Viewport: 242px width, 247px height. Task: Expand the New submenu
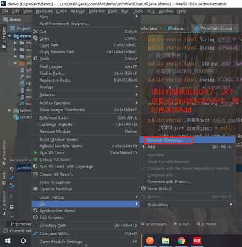pyautogui.click(x=85, y=17)
